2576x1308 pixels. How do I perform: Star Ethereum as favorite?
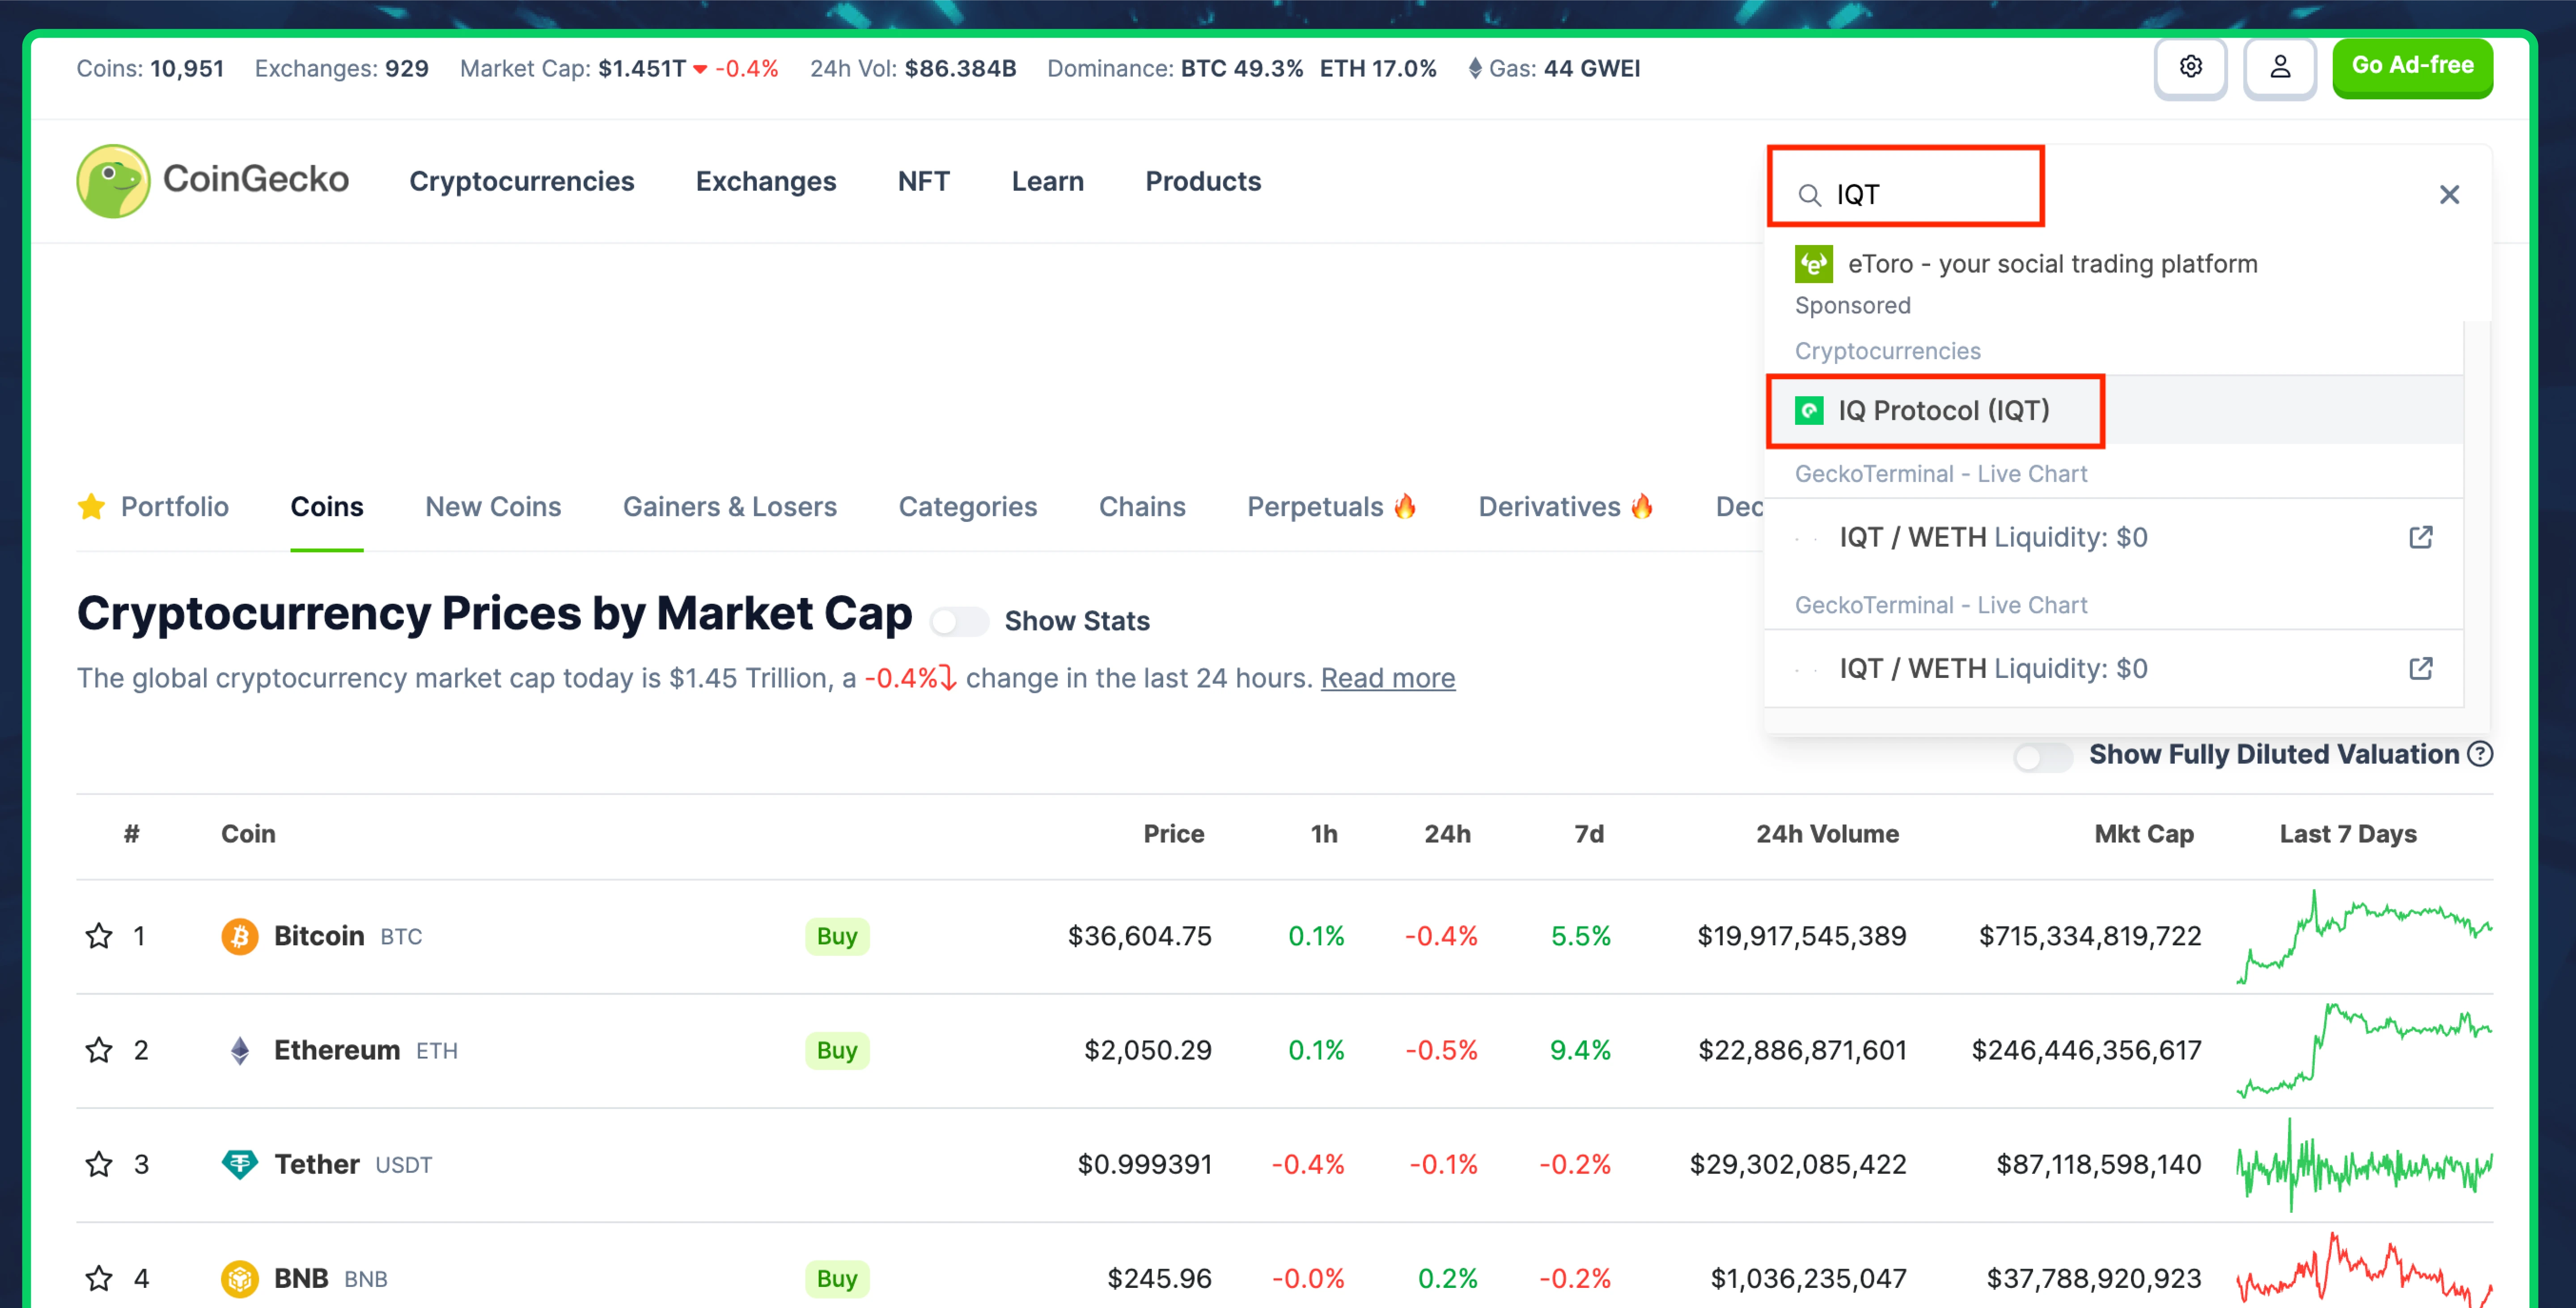point(98,1050)
